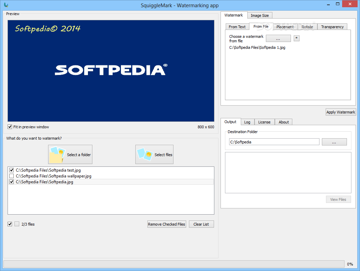Select the From File tab
This screenshot has width=360, height=271.
(x=261, y=26)
